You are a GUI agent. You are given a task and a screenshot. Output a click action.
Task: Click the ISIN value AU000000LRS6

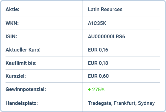pos(106,37)
